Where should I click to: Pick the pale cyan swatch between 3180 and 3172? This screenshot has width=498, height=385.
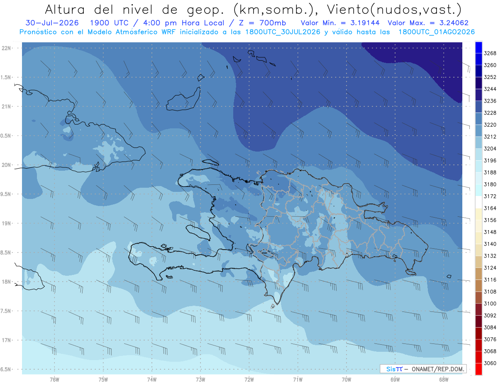click(478, 190)
